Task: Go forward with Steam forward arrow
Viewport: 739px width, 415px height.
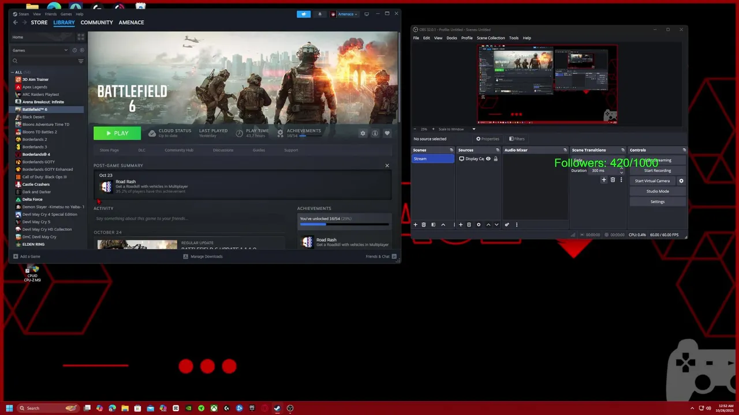Action: pyautogui.click(x=24, y=22)
